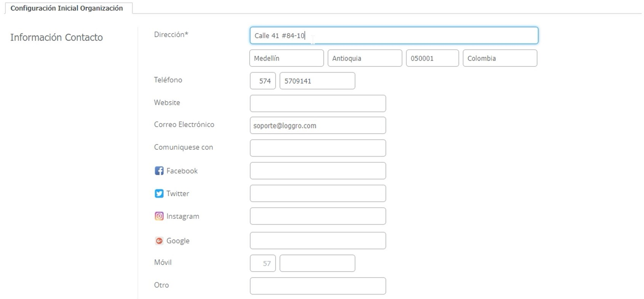Click the empty Website field
The height and width of the screenshot is (299, 644).
pos(318,103)
